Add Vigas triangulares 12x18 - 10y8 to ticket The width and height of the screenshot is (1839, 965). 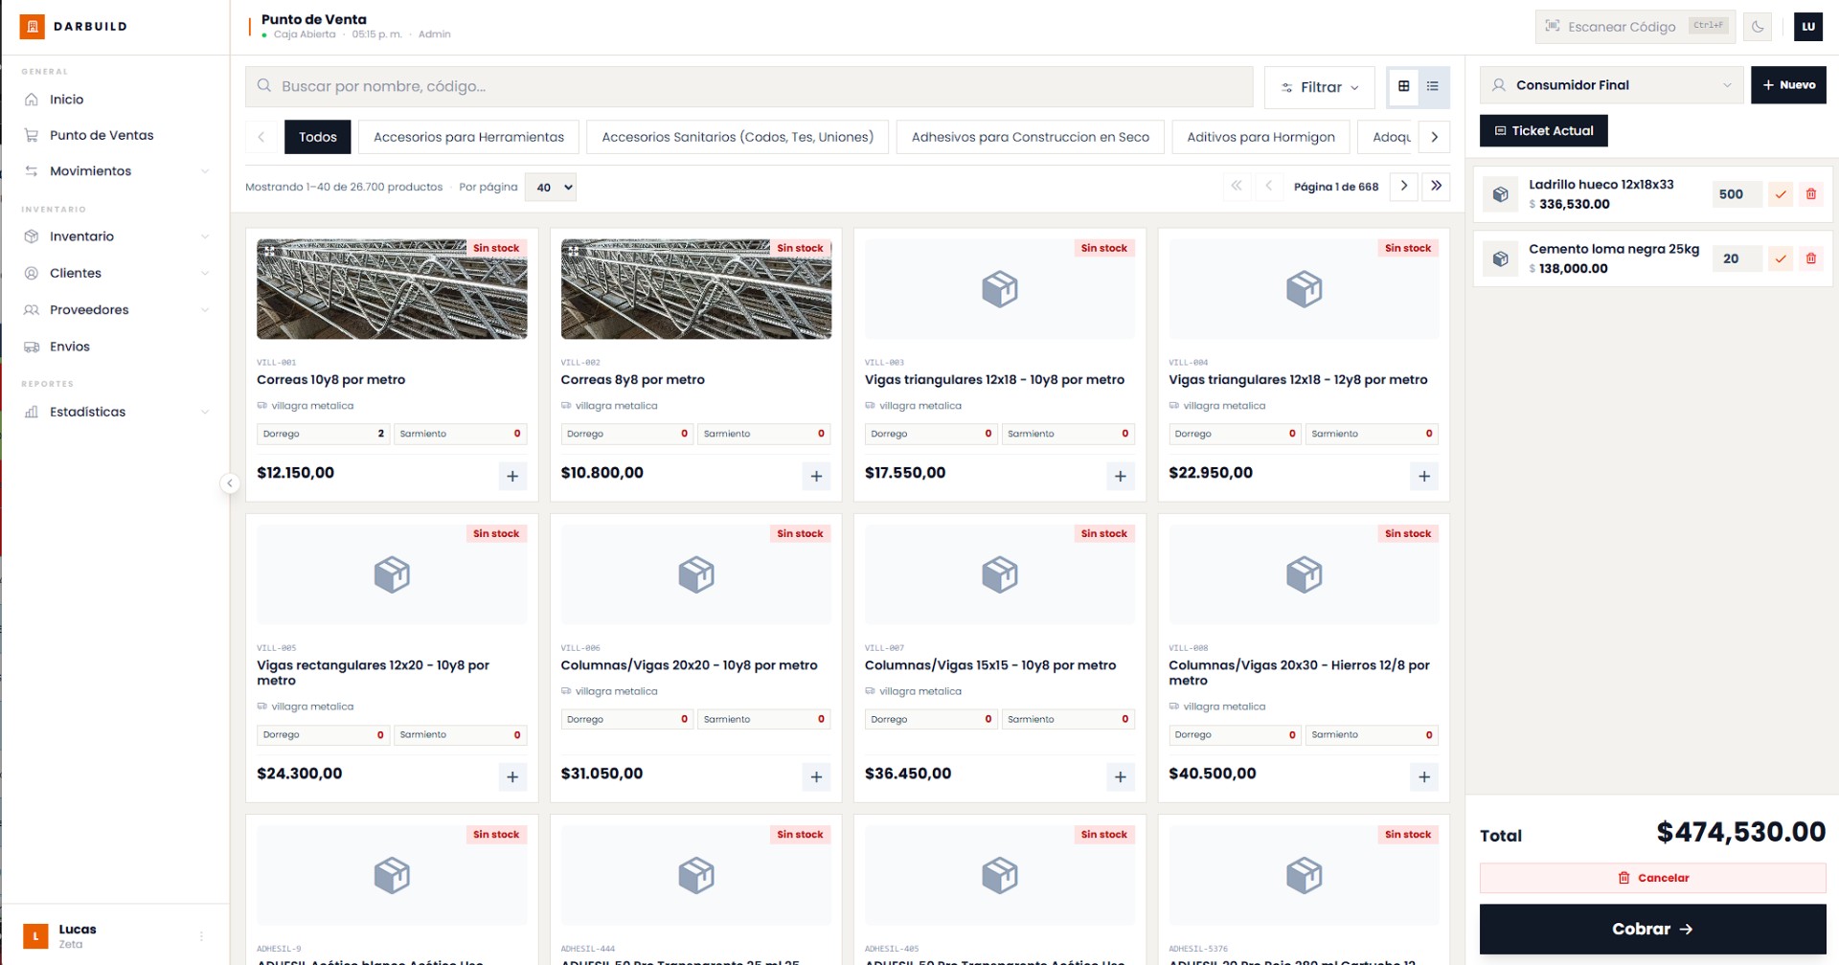click(x=1121, y=476)
